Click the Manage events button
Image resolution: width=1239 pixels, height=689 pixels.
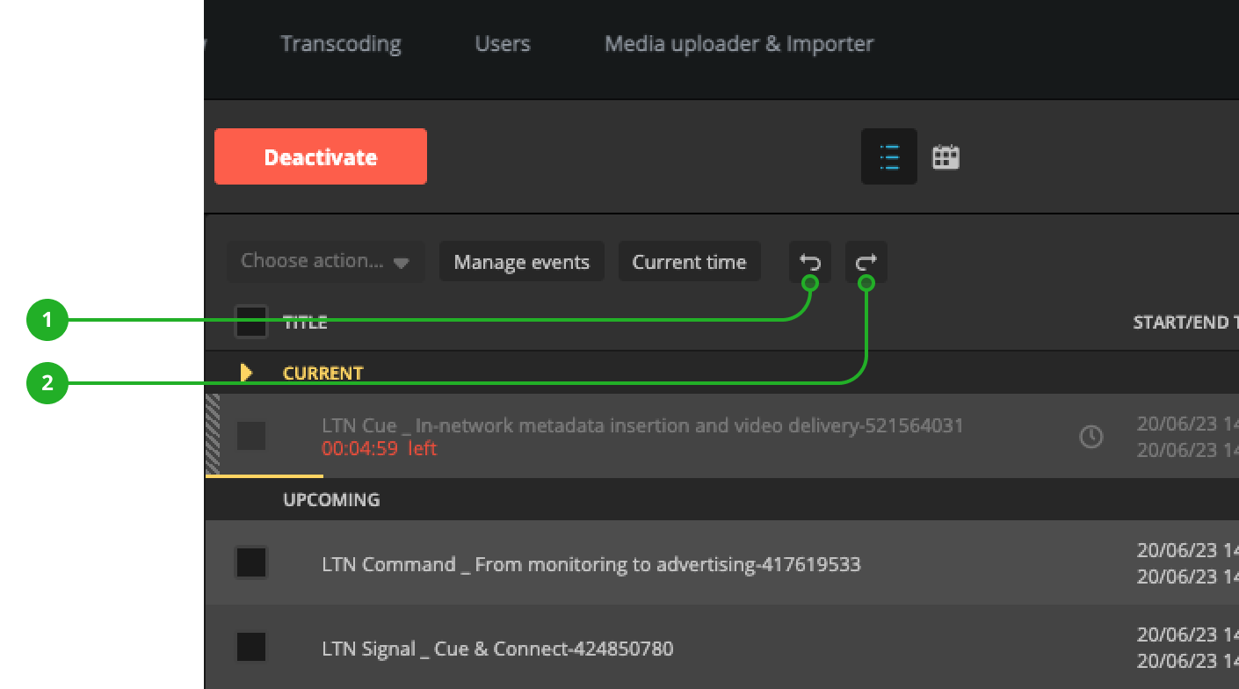pyautogui.click(x=522, y=262)
